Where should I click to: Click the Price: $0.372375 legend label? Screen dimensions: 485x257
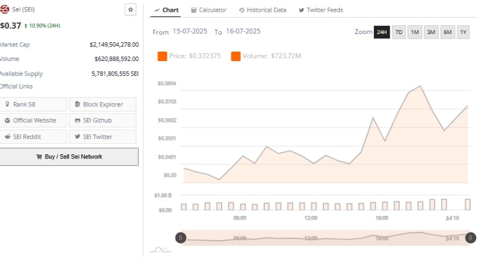195,56
